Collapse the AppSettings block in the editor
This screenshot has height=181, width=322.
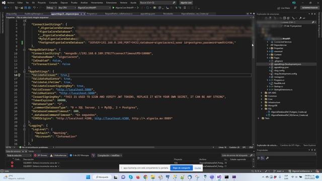(x=24, y=71)
